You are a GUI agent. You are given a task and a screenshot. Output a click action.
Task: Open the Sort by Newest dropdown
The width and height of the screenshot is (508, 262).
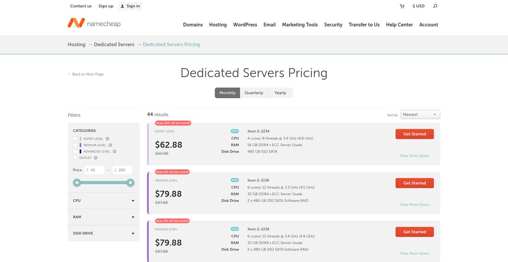pos(420,115)
